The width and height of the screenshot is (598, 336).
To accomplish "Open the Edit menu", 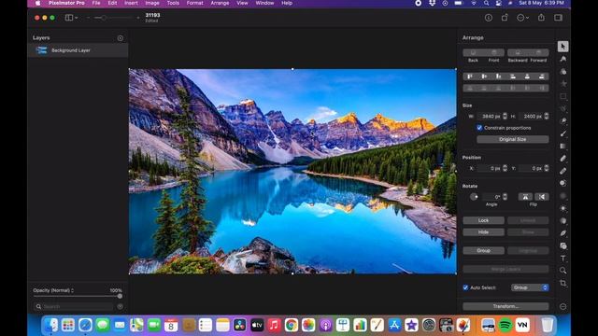I will tap(112, 3).
